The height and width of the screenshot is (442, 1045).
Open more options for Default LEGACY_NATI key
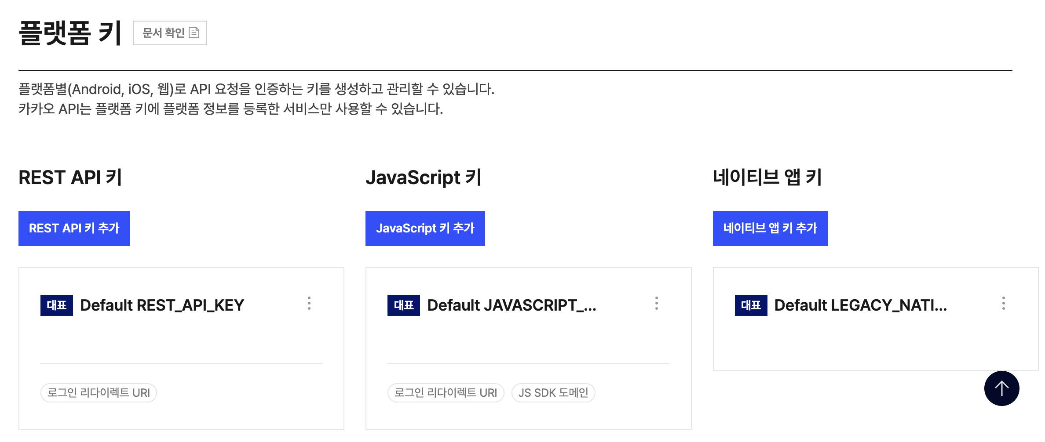click(1004, 304)
